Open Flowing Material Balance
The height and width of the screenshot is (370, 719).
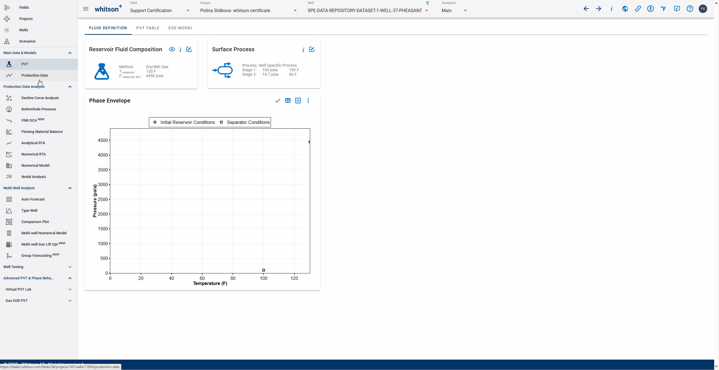(39, 131)
